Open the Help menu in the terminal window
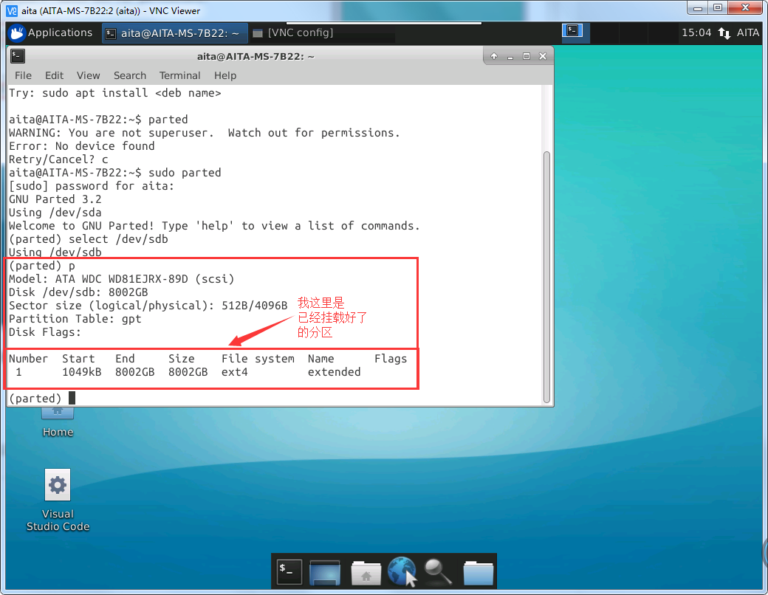The width and height of the screenshot is (768, 595). coord(225,75)
